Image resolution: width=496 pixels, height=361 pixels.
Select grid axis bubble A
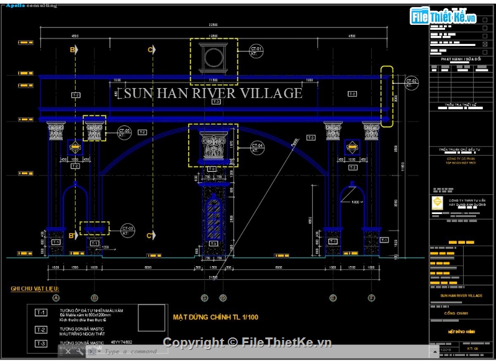click(56, 298)
